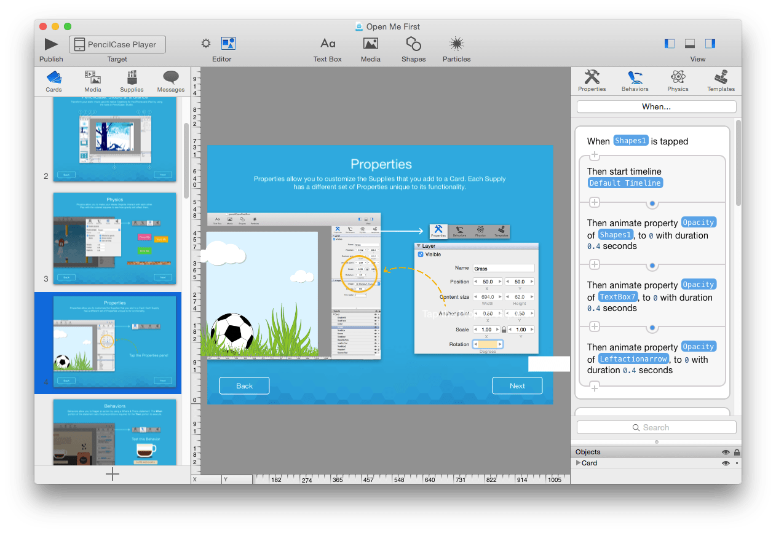This screenshot has height=533, width=776.
Task: Toggle the left sidebar in View controls
Action: pos(670,44)
